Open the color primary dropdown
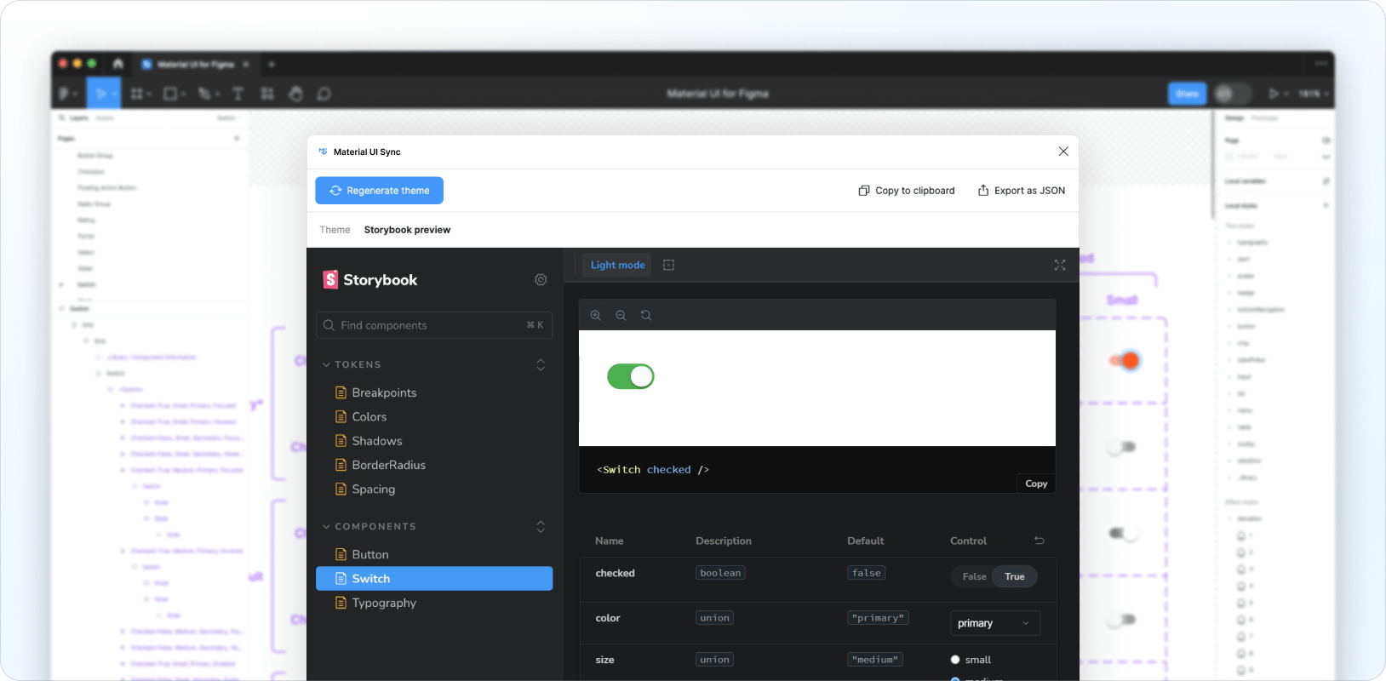Viewport: 1386px width, 681px height. click(x=994, y=623)
